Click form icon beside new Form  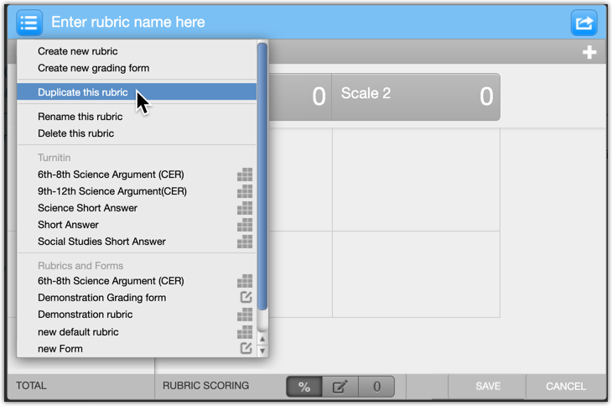pos(246,348)
